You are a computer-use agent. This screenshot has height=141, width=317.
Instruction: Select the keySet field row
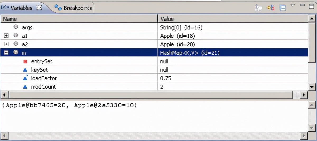pyautogui.click(x=154, y=69)
